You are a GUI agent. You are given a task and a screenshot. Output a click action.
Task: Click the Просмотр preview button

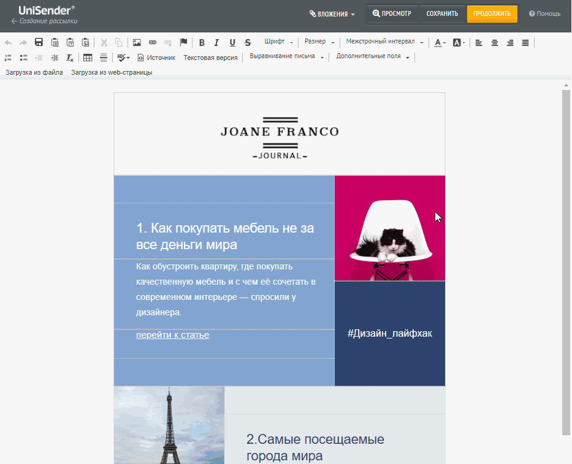(392, 14)
